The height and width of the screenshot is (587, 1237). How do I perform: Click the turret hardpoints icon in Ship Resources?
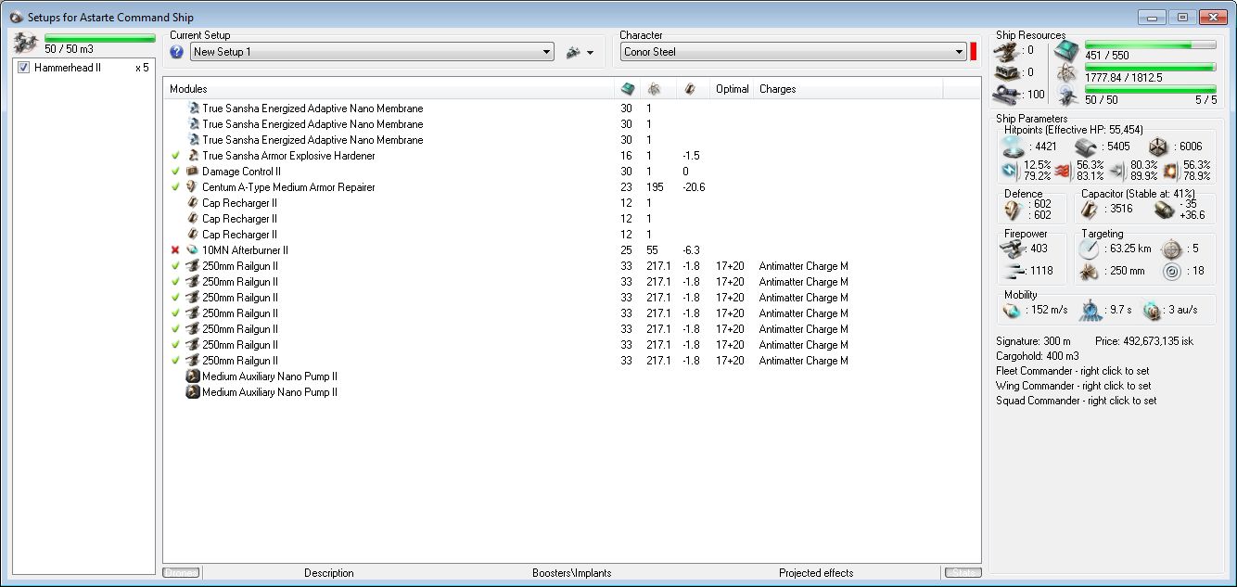click(1006, 50)
